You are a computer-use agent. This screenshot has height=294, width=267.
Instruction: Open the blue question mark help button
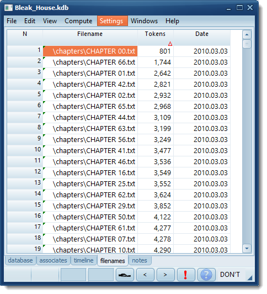(x=206, y=275)
